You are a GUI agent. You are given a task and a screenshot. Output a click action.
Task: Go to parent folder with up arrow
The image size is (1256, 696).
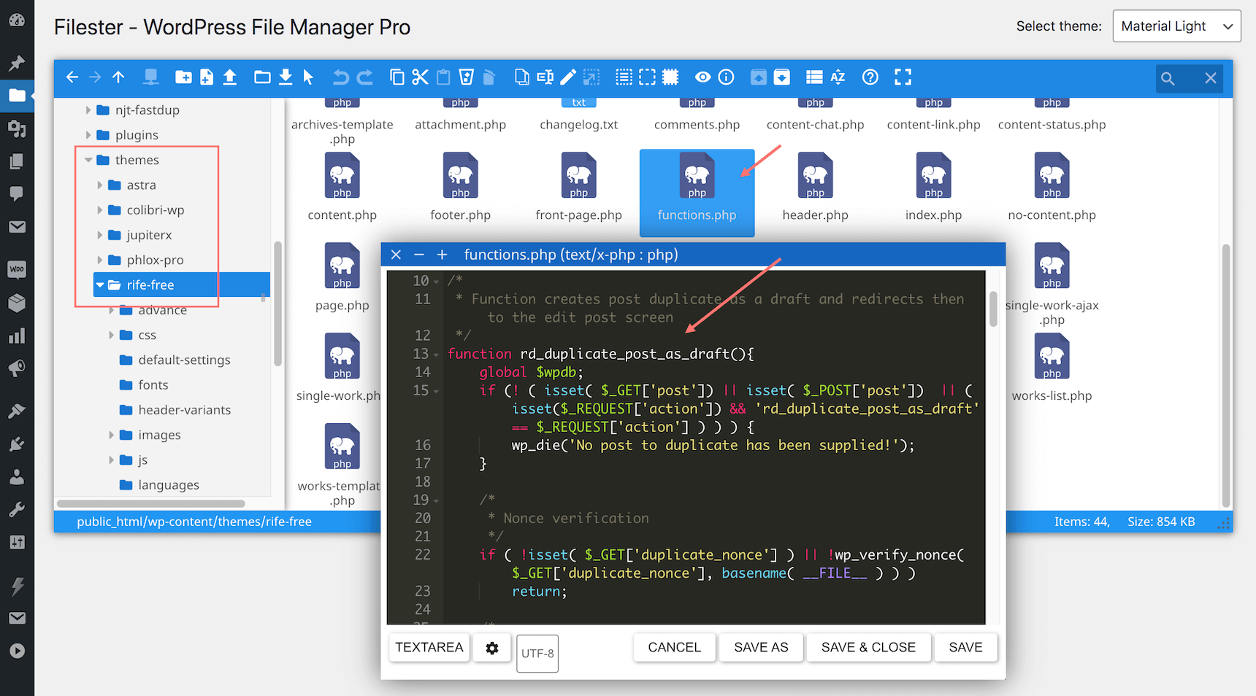(118, 77)
